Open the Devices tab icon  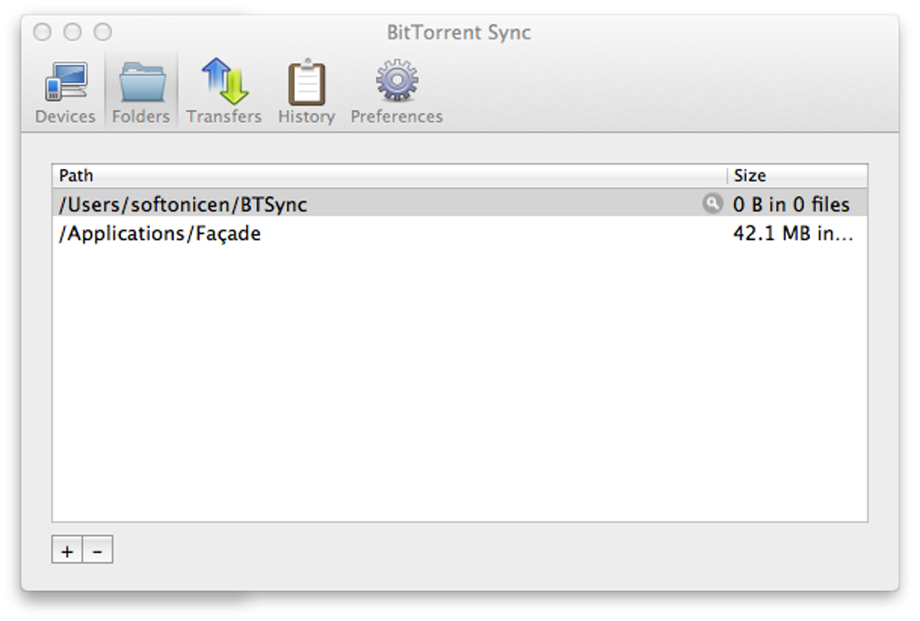(x=65, y=84)
